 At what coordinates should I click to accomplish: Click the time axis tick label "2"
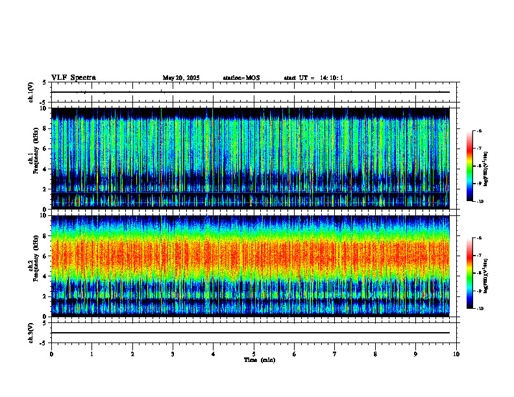(x=132, y=354)
